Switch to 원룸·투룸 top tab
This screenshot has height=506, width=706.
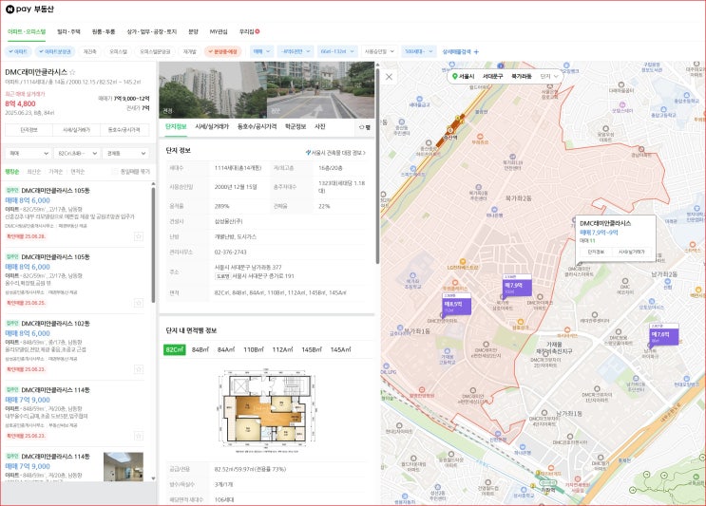[x=104, y=32]
